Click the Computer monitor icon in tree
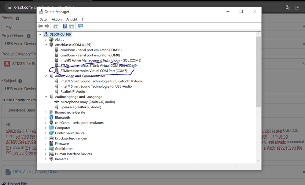Viewport: 305px width, 185px height. click(51, 128)
